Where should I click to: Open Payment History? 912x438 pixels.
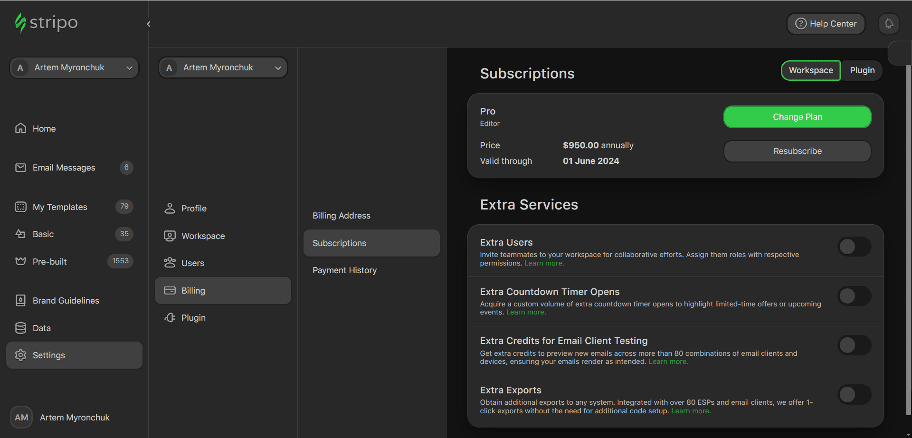click(x=344, y=270)
